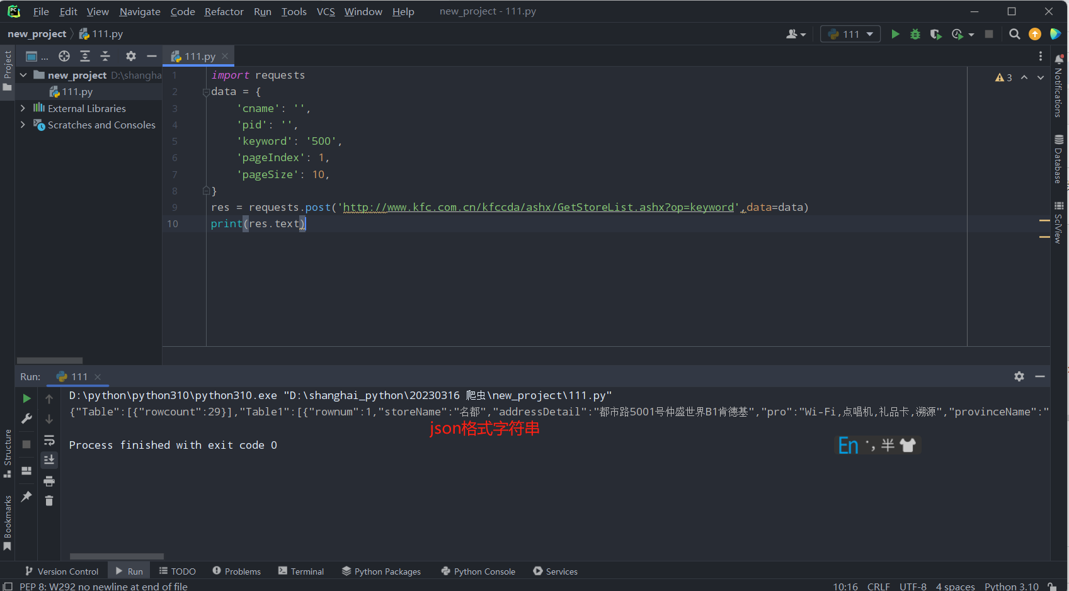Open the Python Console tool window

tap(478, 571)
